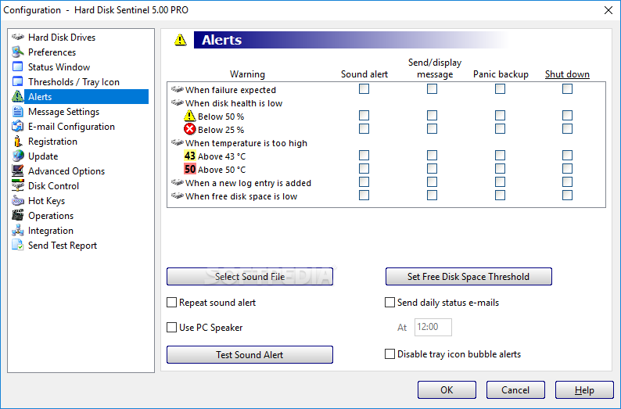Select Disk Control in sidebar
This screenshot has height=409, width=621.
(x=53, y=186)
